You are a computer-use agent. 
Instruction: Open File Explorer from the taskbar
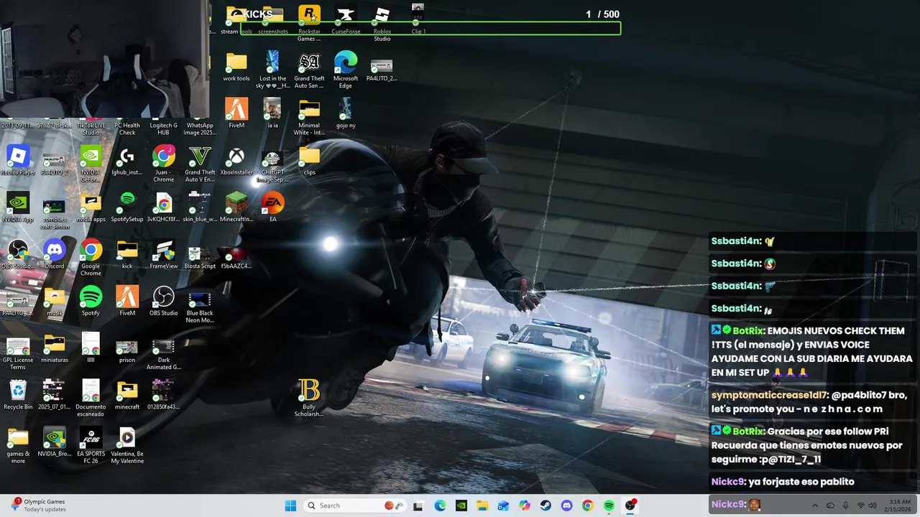point(482,506)
